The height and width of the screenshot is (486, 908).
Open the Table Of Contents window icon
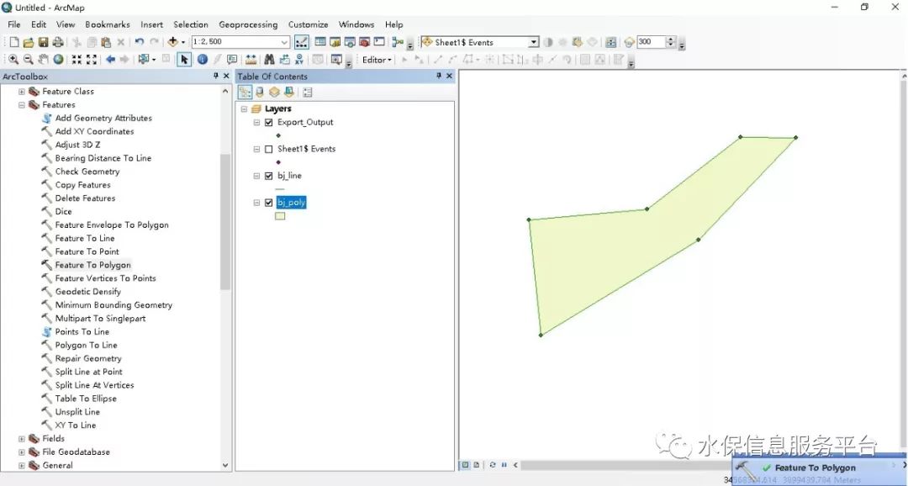coord(319,42)
